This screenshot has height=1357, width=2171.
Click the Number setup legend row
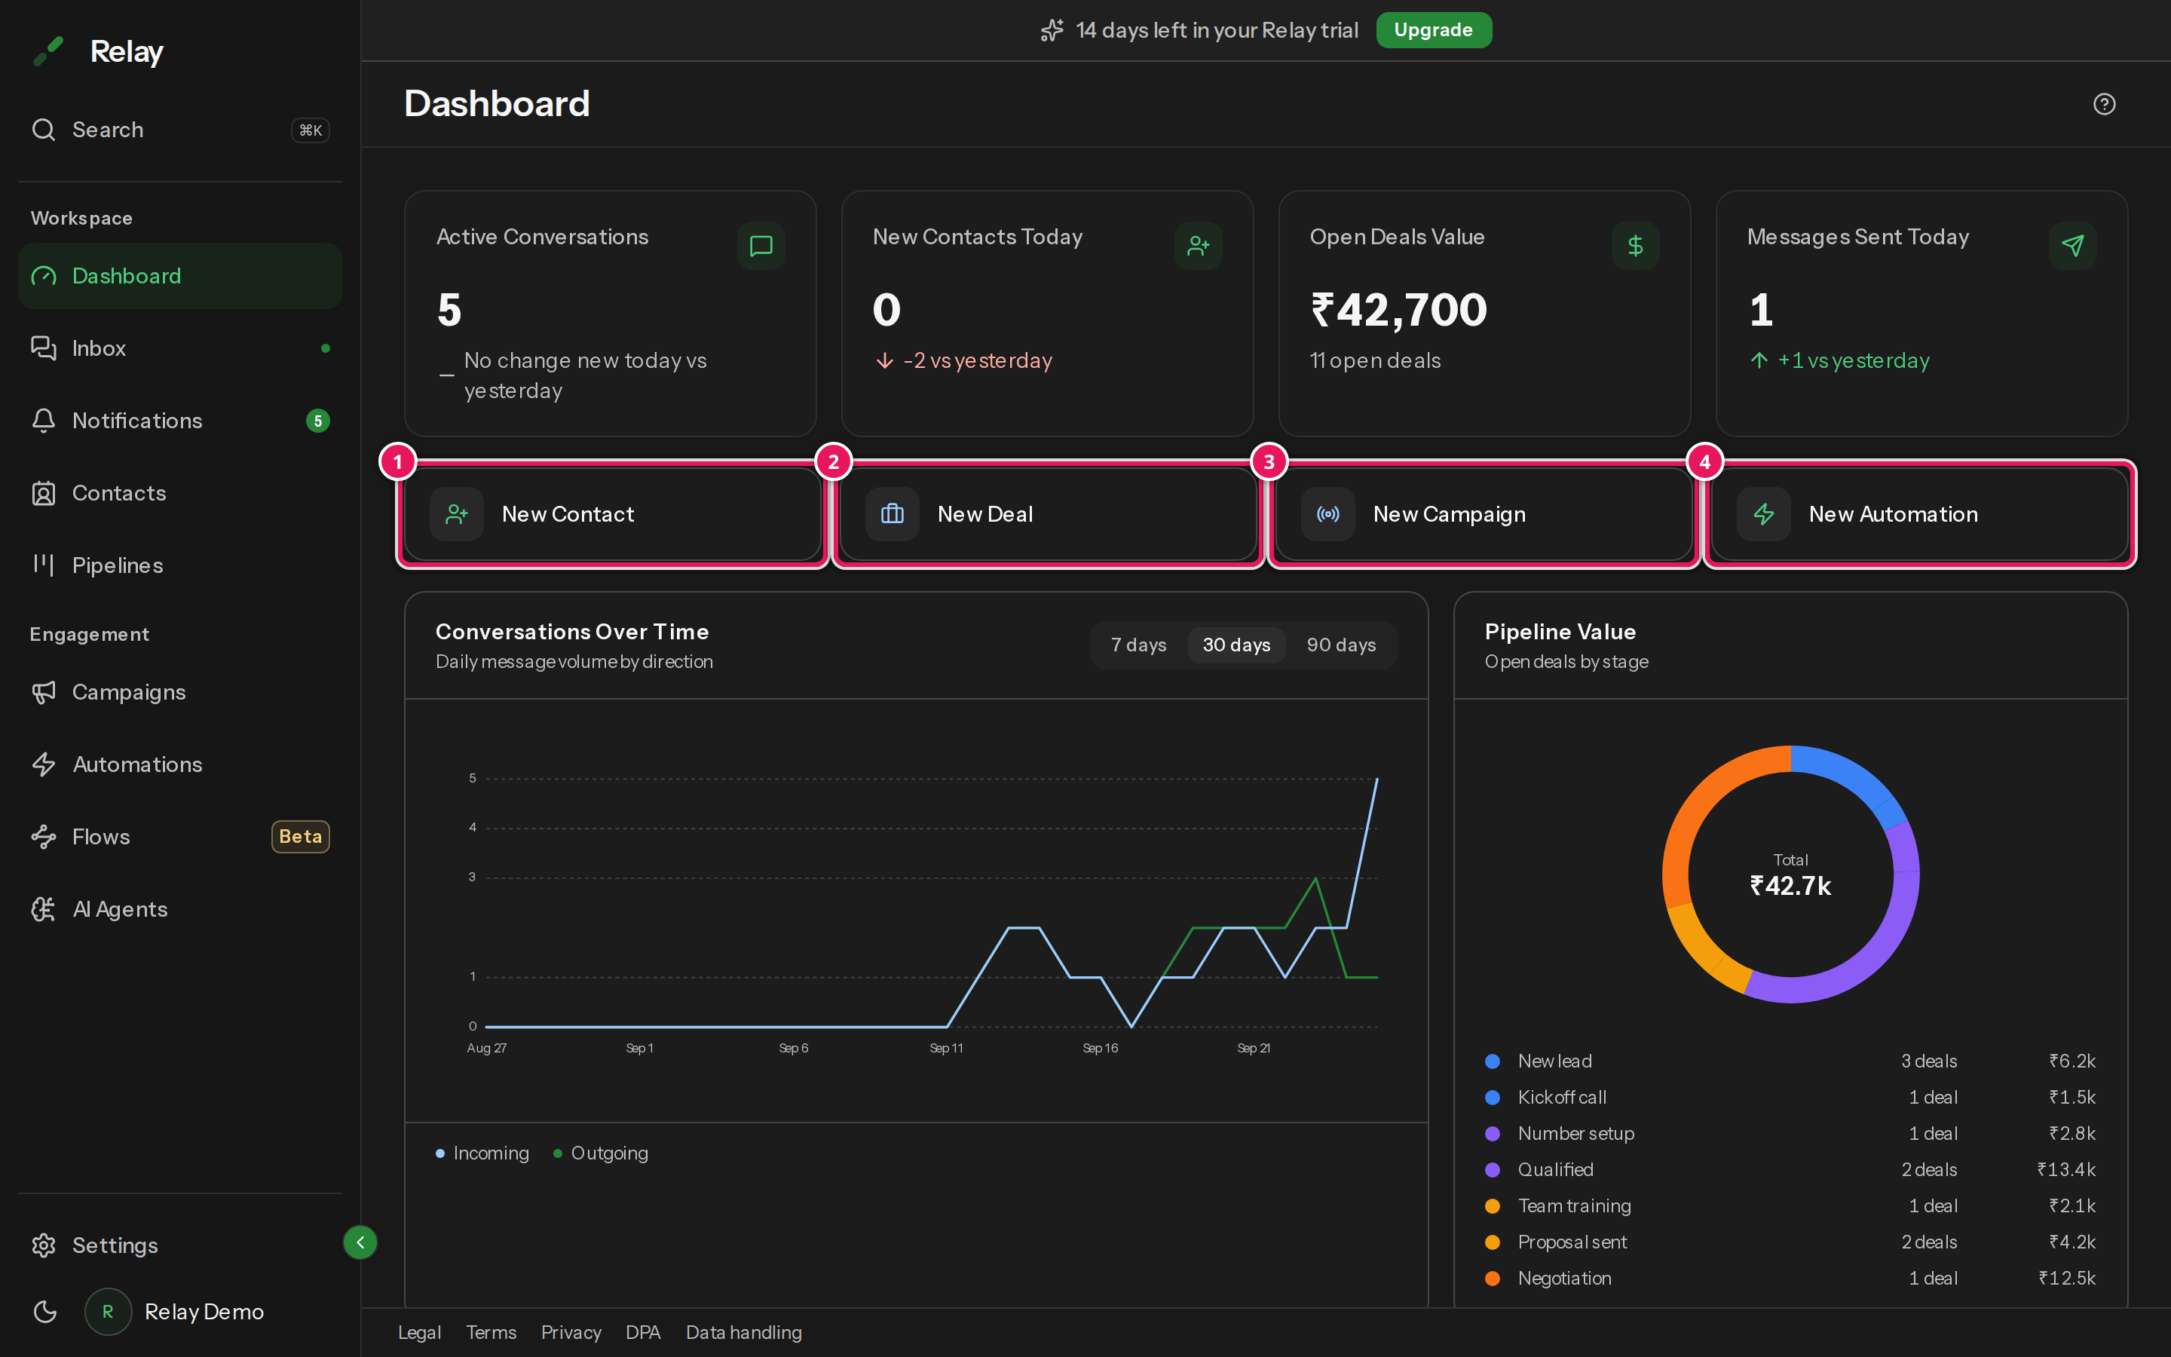click(x=1790, y=1134)
